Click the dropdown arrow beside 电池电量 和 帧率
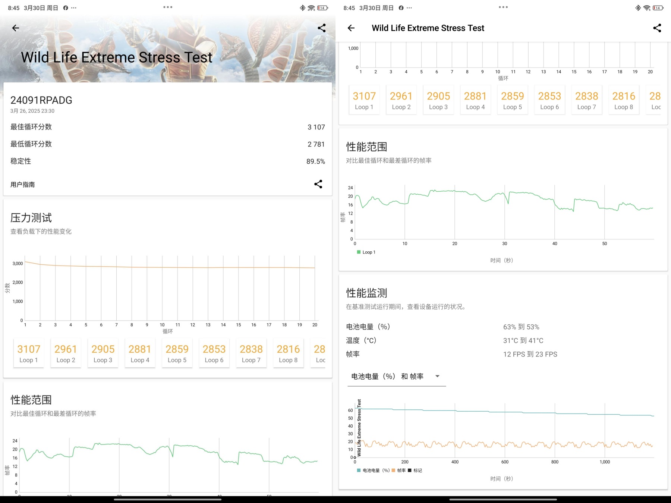 pos(437,377)
